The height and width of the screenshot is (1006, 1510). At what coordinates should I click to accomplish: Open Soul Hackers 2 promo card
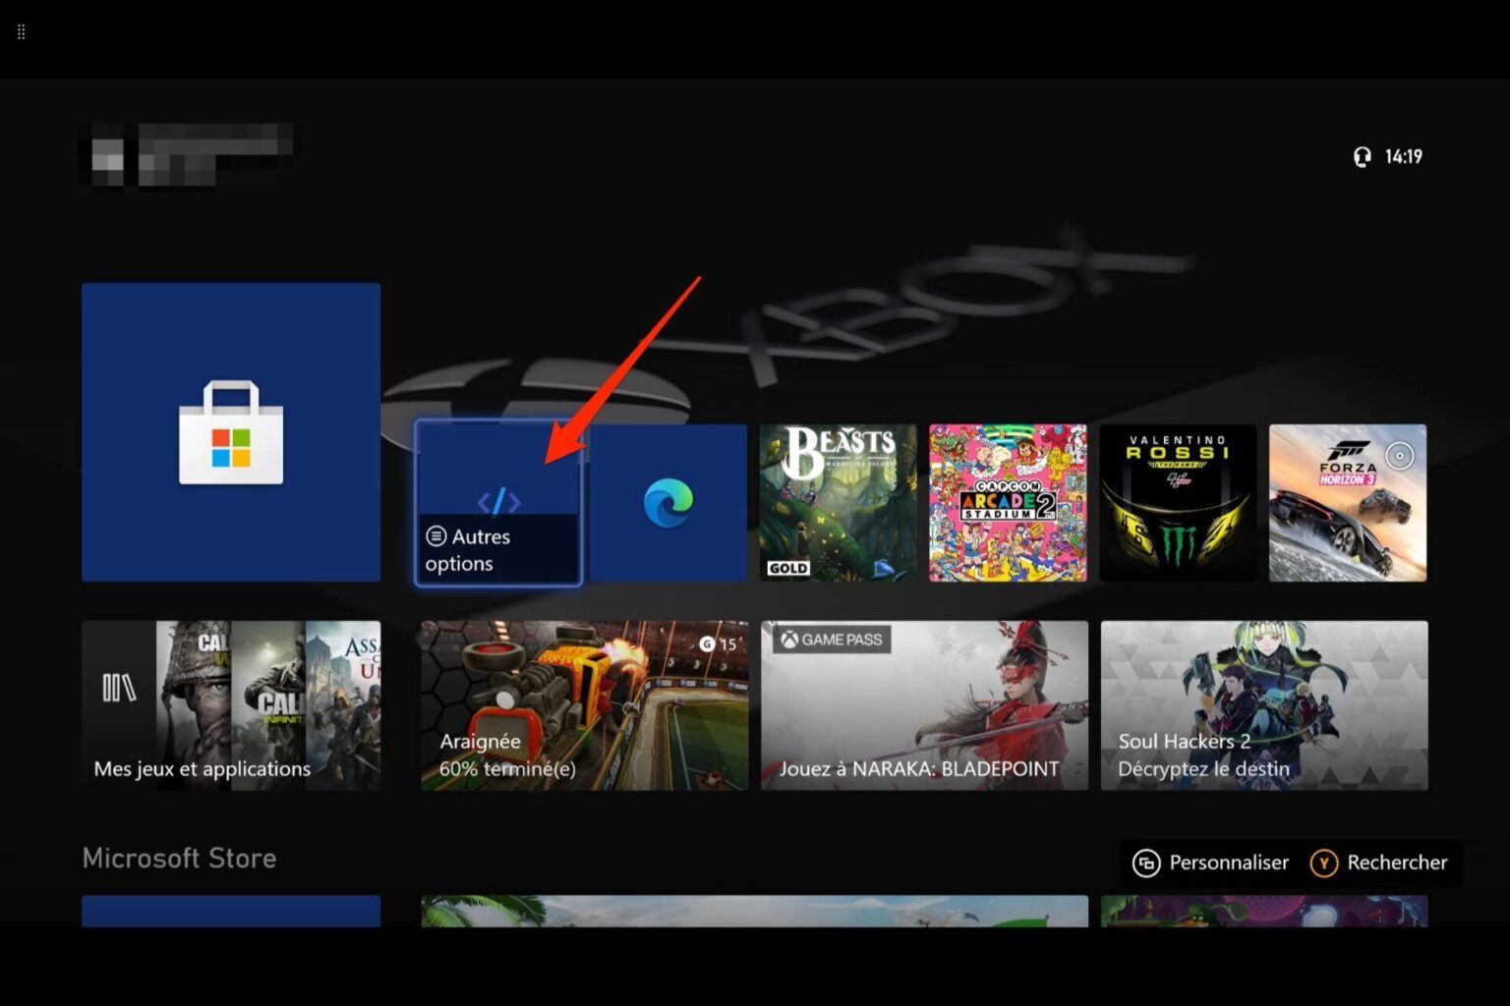(1264, 705)
